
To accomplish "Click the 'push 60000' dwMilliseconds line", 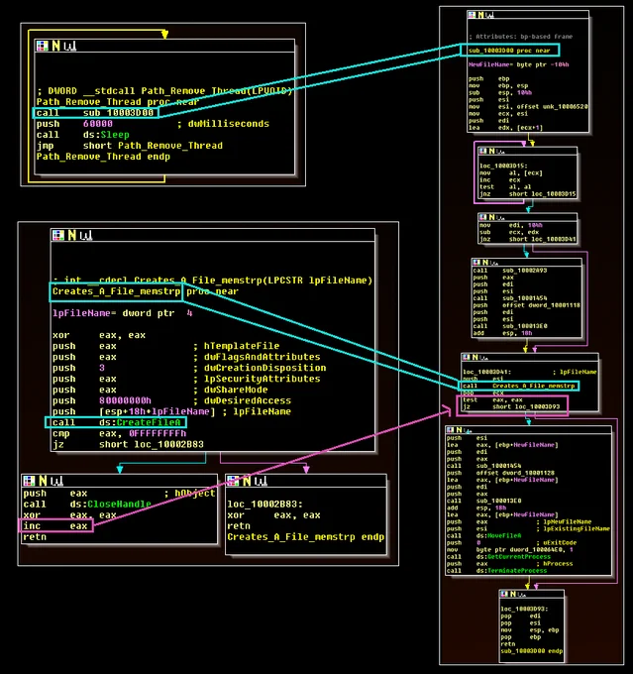I will coord(153,124).
